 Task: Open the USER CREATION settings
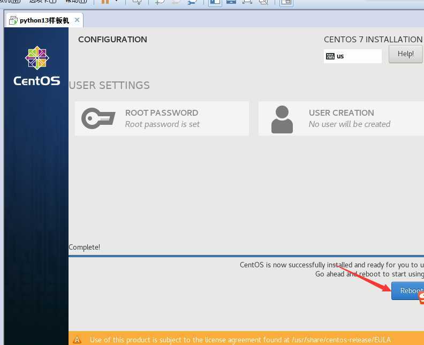tap(341, 118)
